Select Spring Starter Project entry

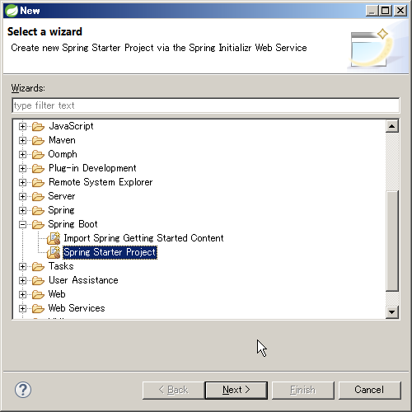point(110,252)
